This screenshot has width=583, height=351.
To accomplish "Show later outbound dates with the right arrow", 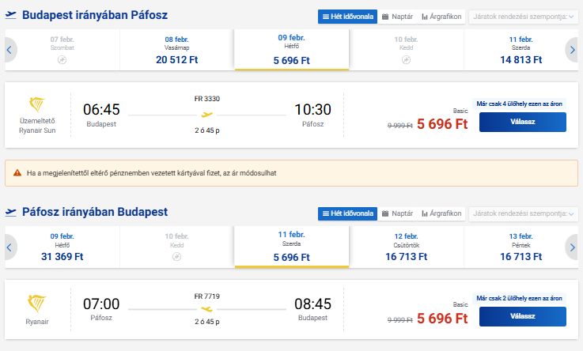I will coord(572,50).
